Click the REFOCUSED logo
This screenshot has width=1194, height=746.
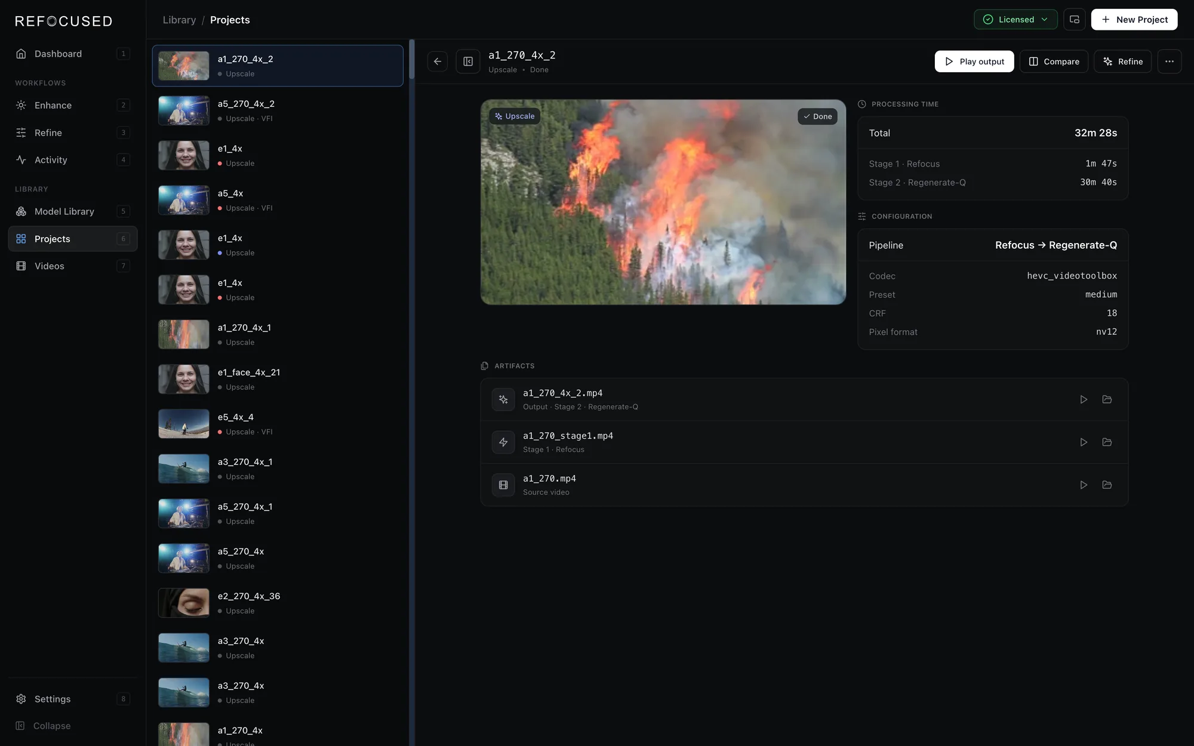63,21
